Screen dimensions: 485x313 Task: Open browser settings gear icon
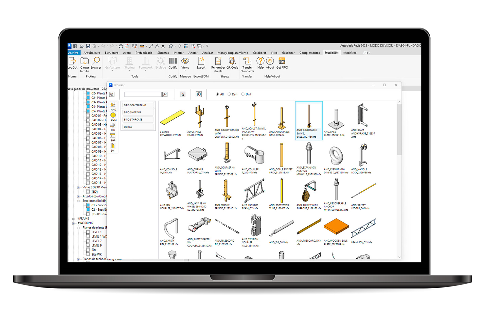click(112, 94)
